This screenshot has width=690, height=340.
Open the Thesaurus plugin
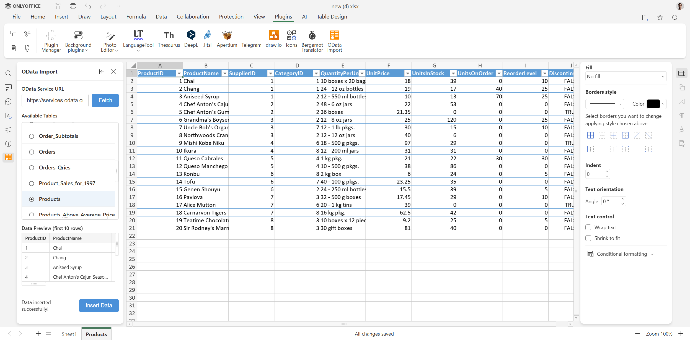169,40
